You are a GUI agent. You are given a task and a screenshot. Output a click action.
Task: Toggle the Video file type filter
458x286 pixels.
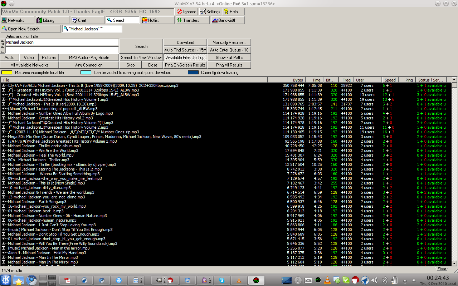[29, 58]
